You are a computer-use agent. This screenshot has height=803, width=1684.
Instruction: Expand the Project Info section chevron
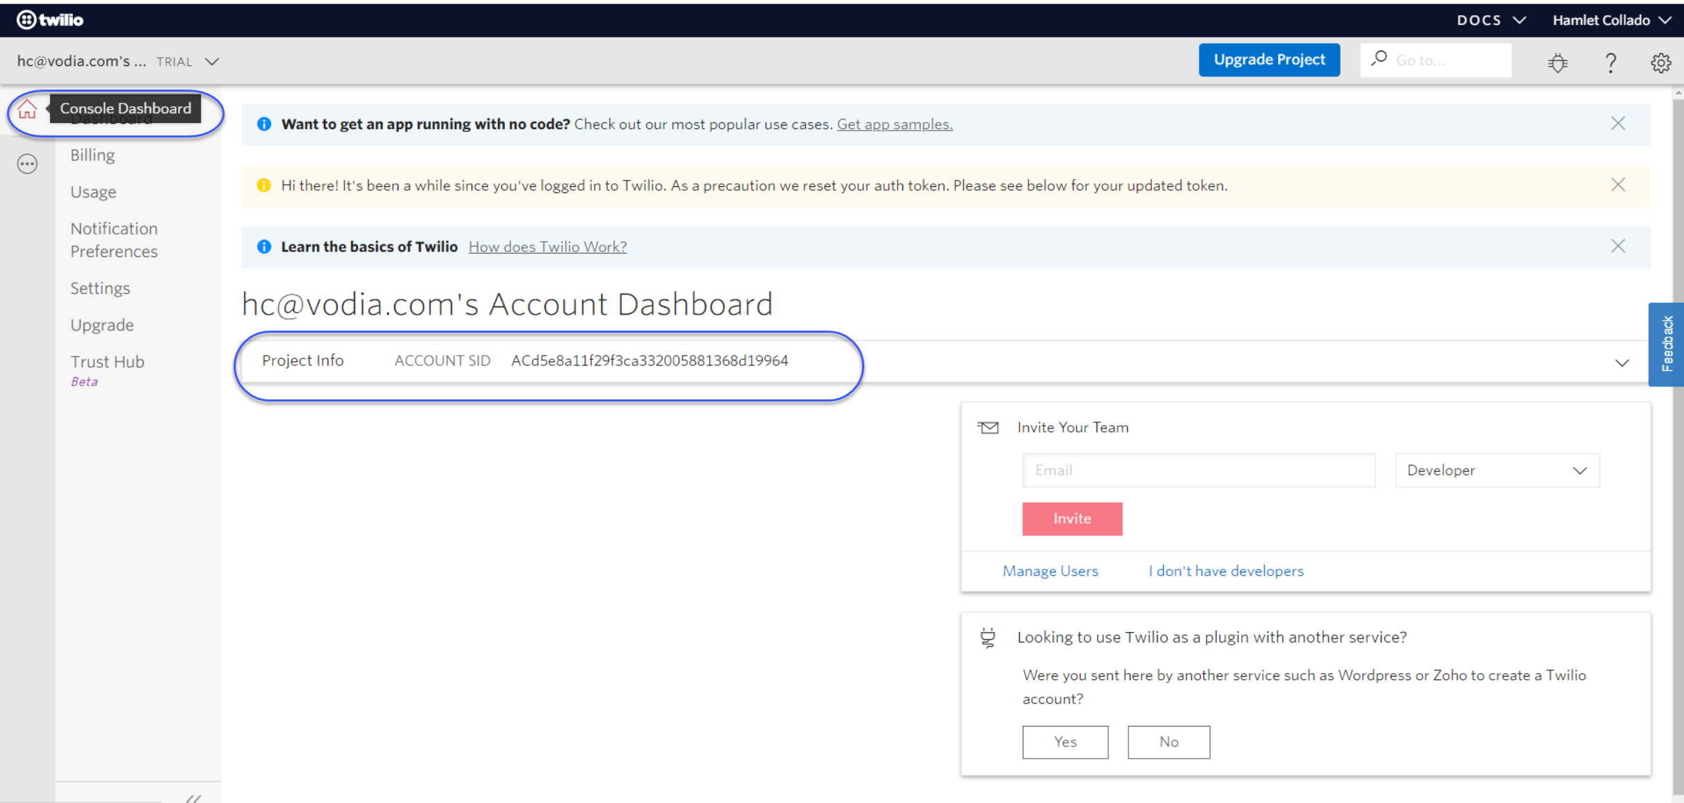point(1621,363)
